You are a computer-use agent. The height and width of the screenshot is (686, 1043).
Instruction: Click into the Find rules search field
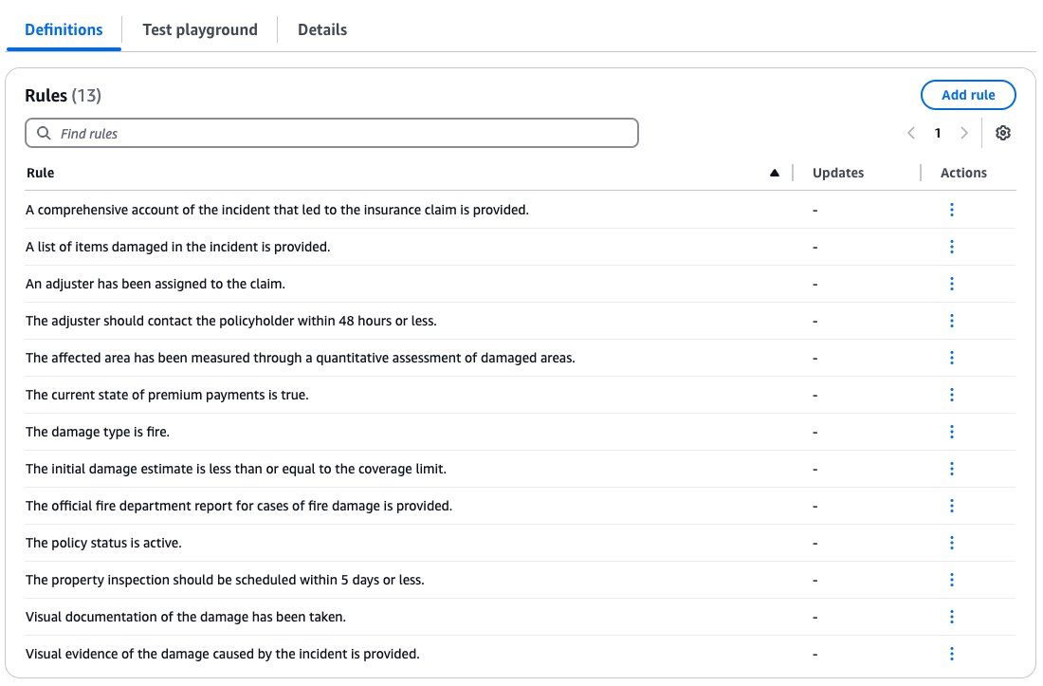341,134
